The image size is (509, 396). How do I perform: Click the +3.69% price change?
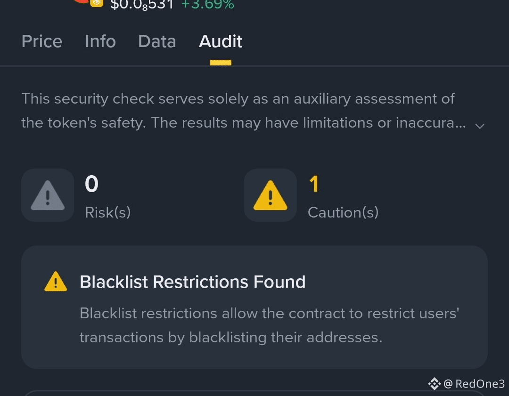(208, 5)
